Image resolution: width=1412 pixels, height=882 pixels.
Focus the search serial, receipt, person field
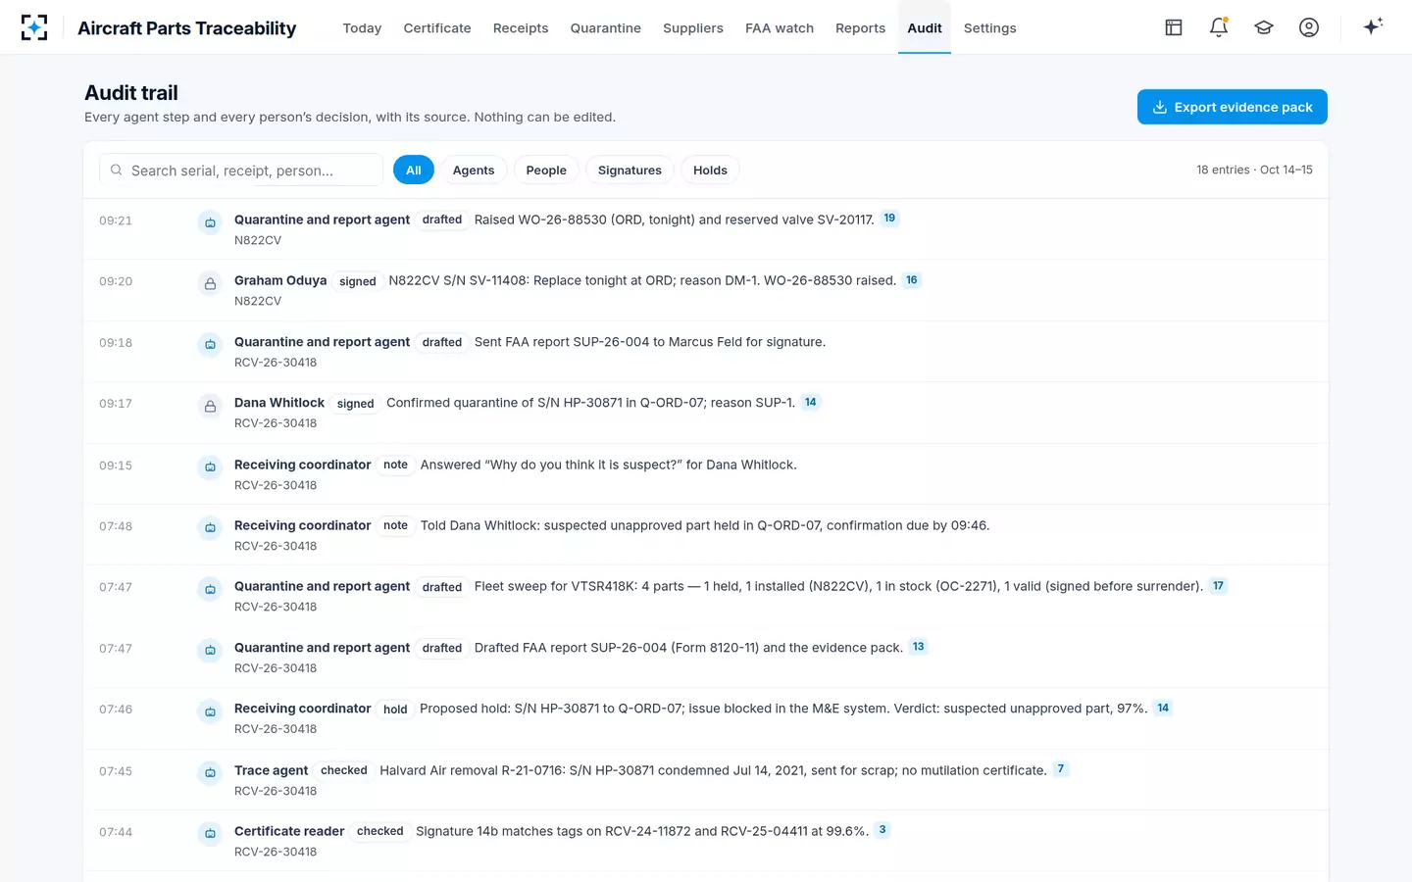pyautogui.click(x=241, y=170)
